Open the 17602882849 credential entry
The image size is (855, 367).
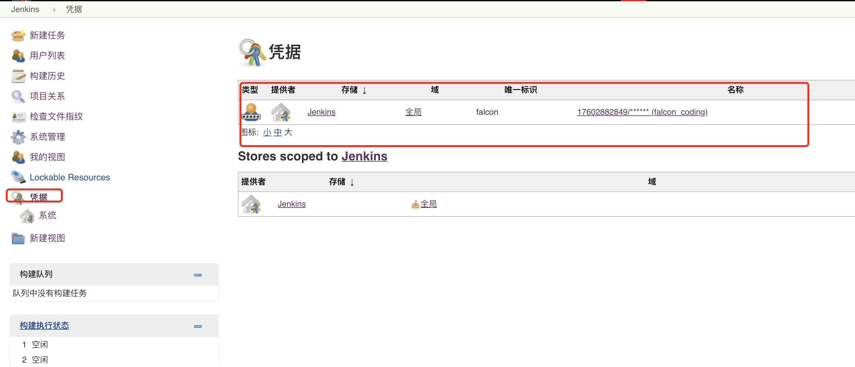pyautogui.click(x=642, y=112)
